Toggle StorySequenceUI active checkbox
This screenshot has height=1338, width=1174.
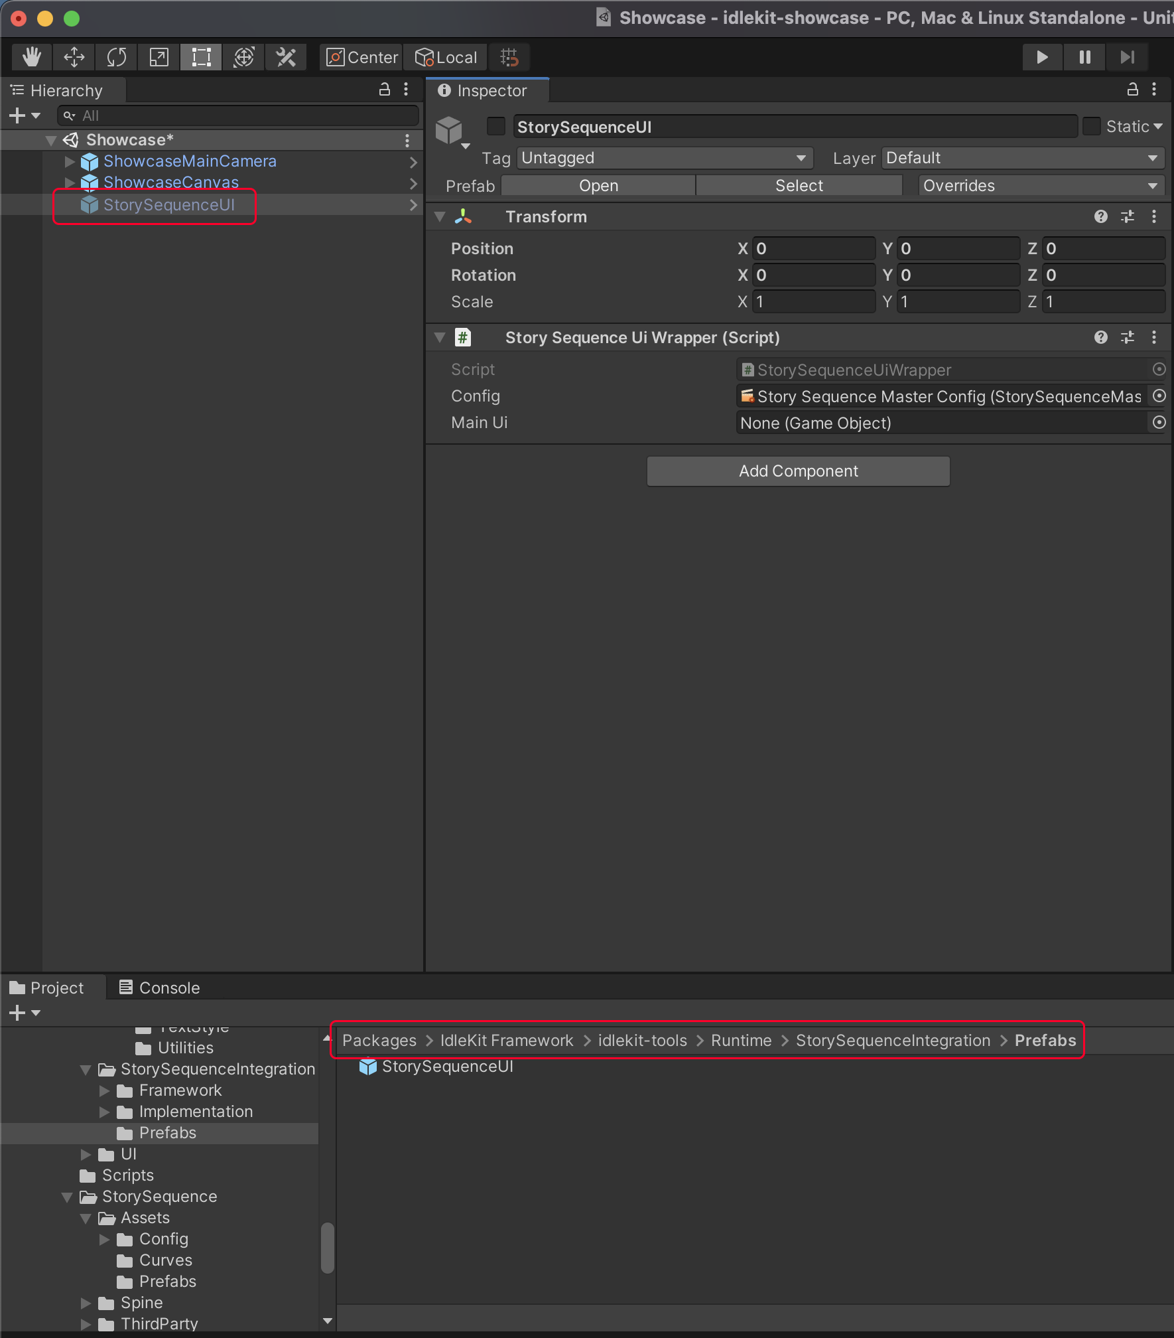[x=495, y=126]
